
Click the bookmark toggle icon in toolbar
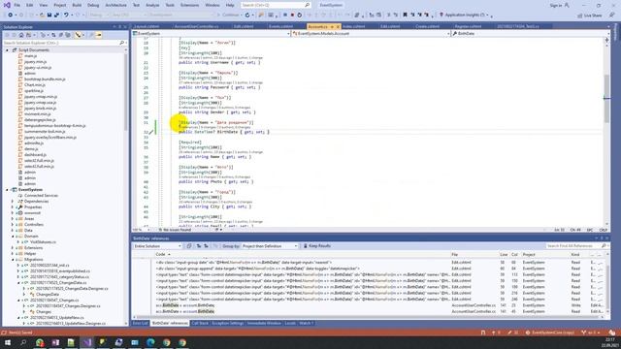pyautogui.click(x=405, y=16)
